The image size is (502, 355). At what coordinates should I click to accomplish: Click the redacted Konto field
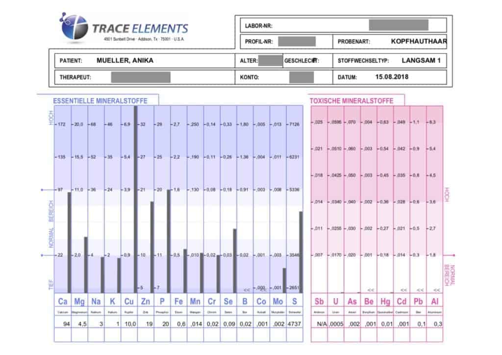point(301,77)
